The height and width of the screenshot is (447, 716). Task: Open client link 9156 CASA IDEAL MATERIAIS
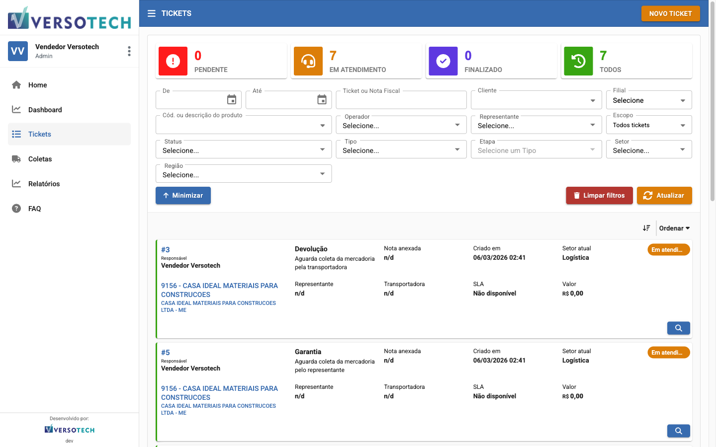[219, 290]
